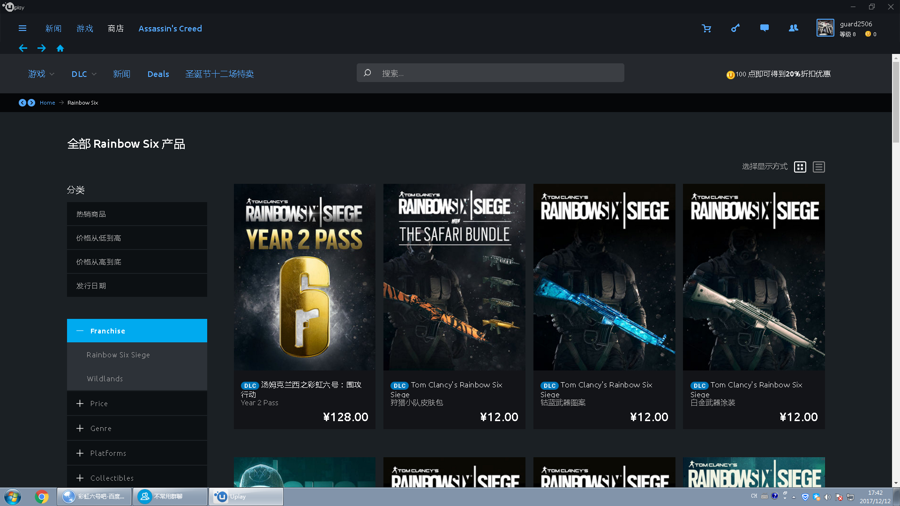Open the 钴蓝武器图案 DLC card
The image size is (900, 506).
(604, 306)
